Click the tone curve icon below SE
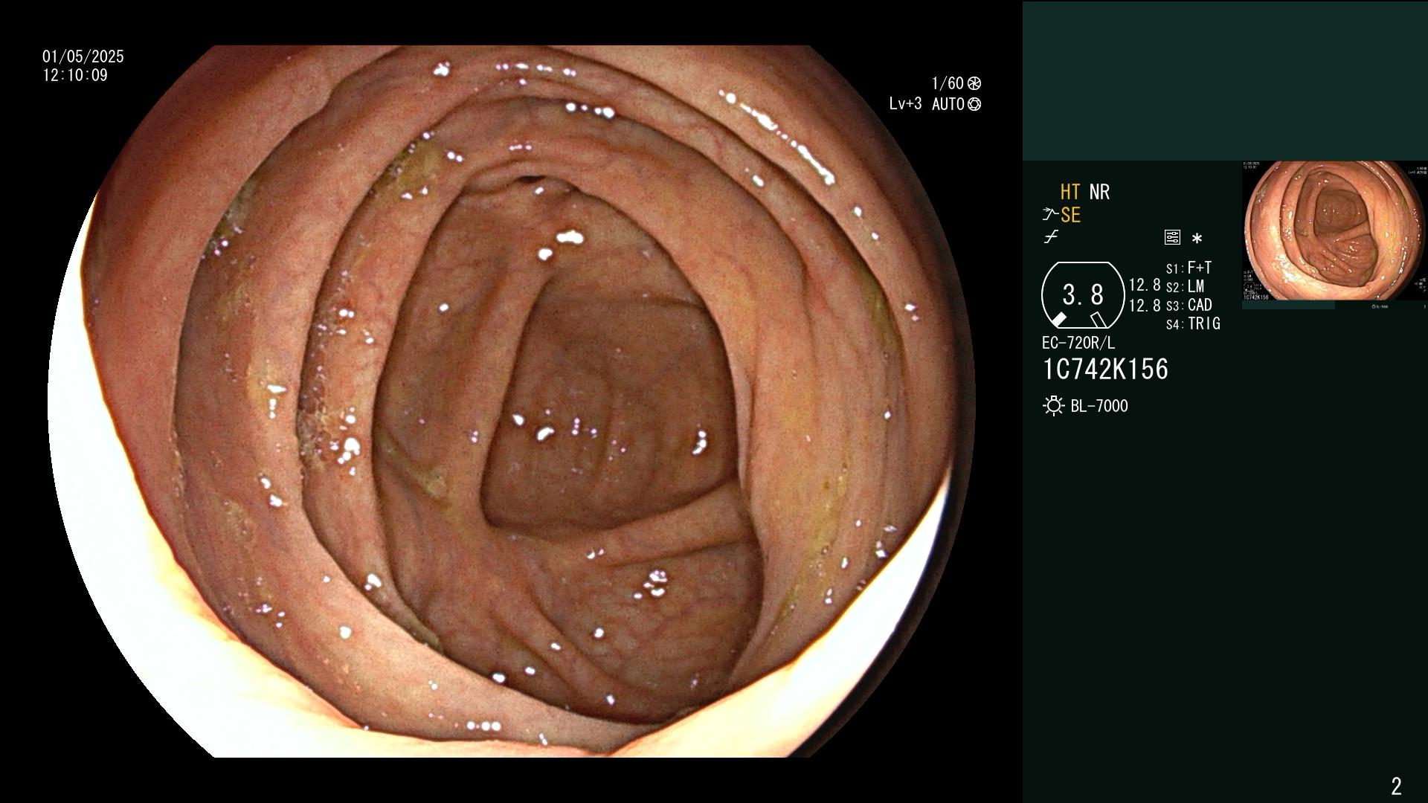The image size is (1428, 803). [x=1051, y=238]
